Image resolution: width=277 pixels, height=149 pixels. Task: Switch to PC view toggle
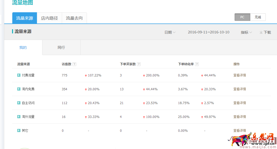242,17
